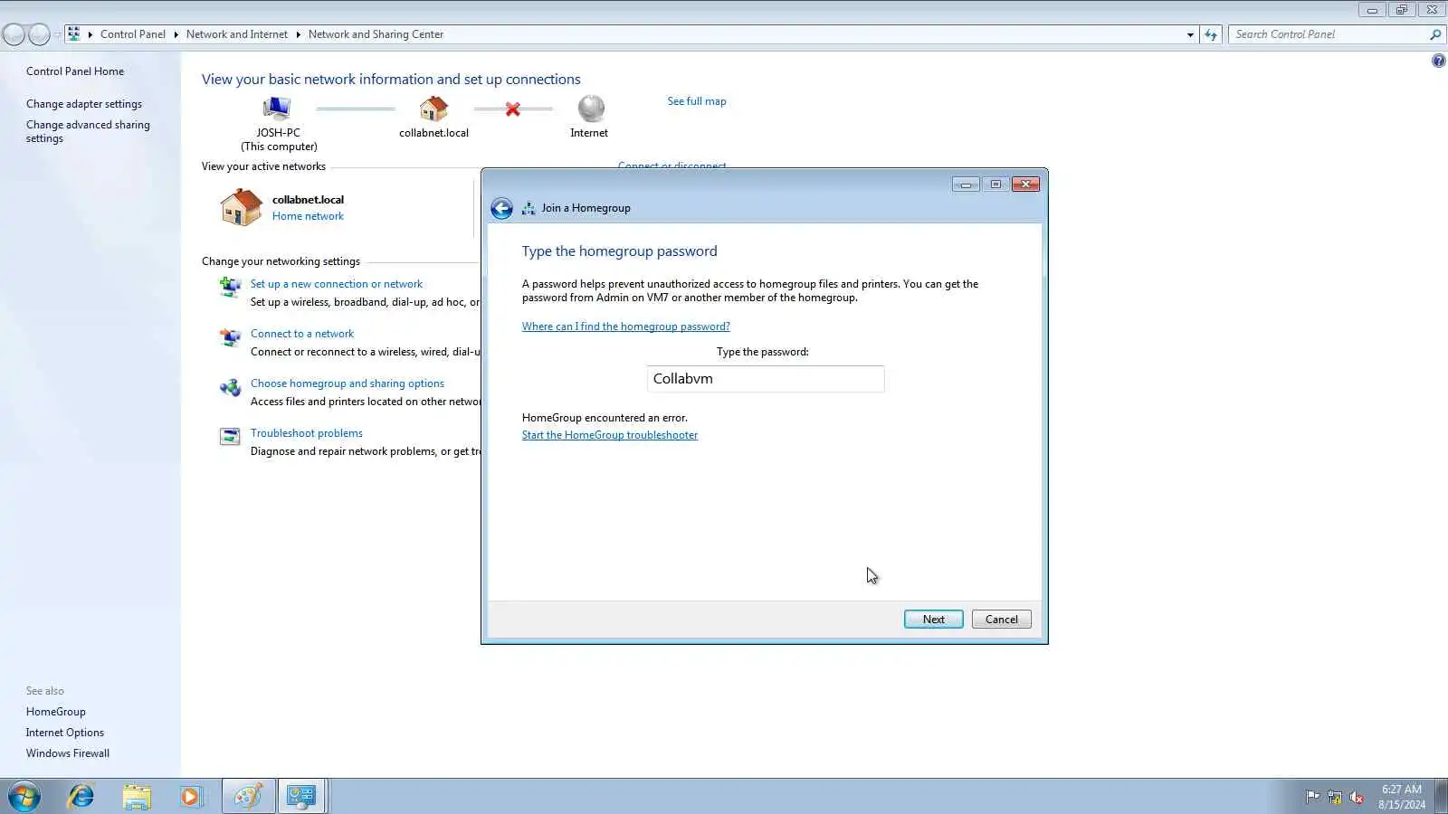Click the new connection setup icon
The height and width of the screenshot is (814, 1448).
tap(230, 288)
